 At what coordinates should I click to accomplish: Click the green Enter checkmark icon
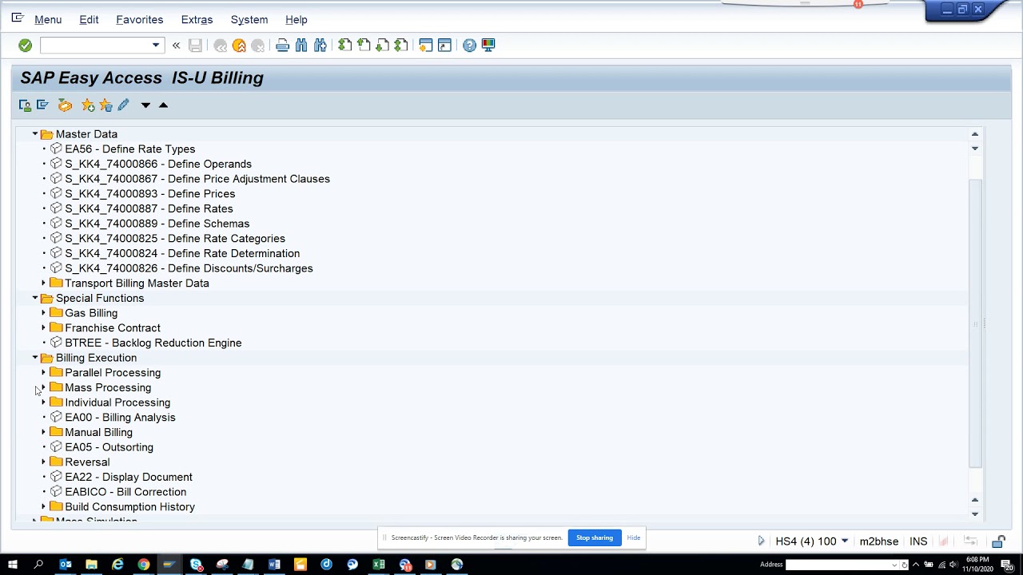pos(25,46)
